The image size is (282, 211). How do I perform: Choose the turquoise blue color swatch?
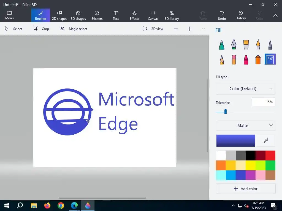click(231, 175)
